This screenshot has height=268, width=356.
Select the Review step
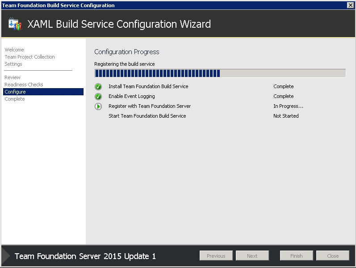pos(12,77)
